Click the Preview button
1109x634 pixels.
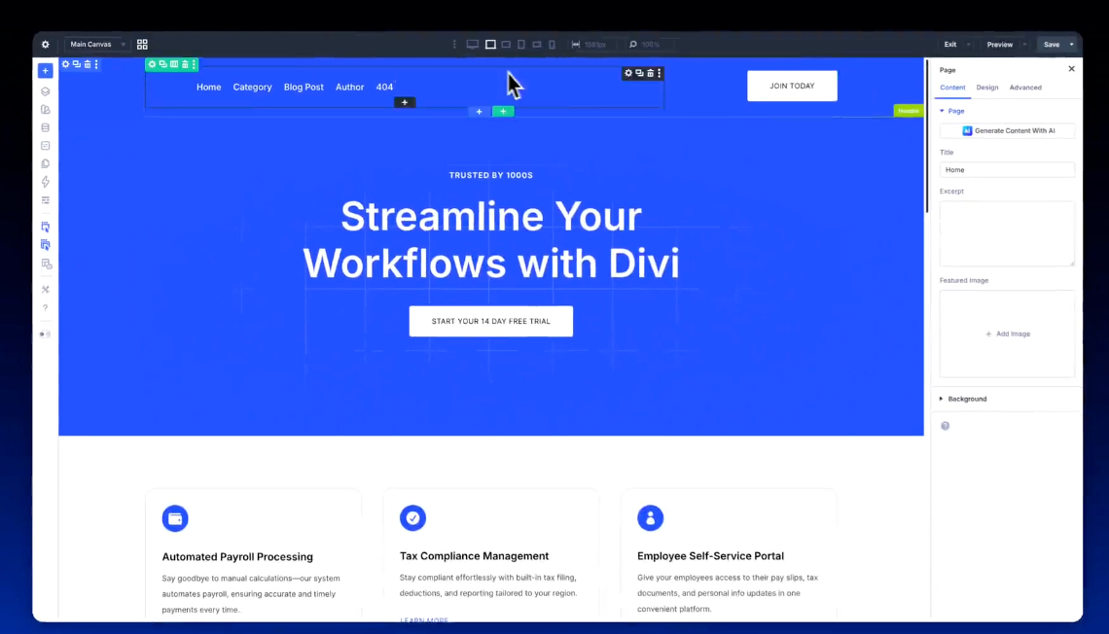(999, 45)
